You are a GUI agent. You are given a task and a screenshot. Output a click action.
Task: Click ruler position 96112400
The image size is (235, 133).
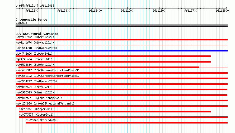point(96,11)
